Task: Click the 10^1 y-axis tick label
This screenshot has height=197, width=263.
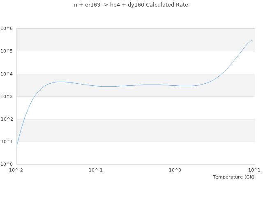Action: click(x=7, y=142)
